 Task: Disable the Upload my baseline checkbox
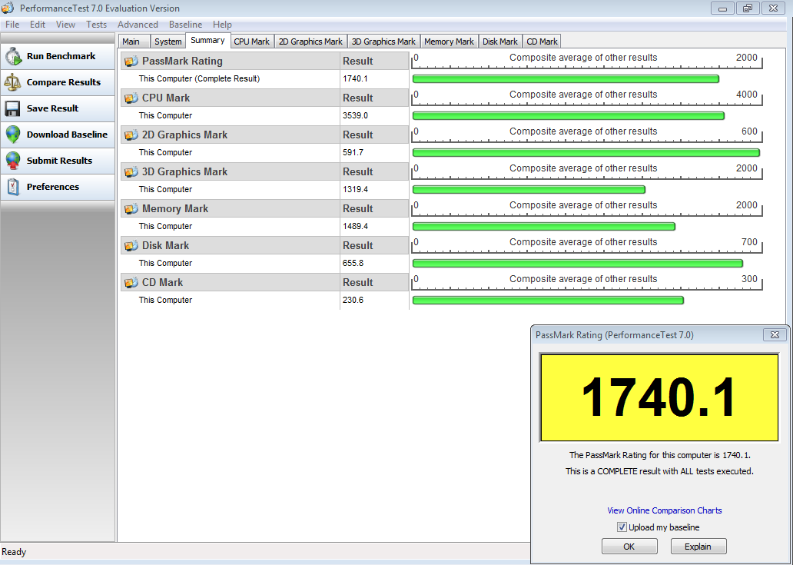[x=622, y=527]
